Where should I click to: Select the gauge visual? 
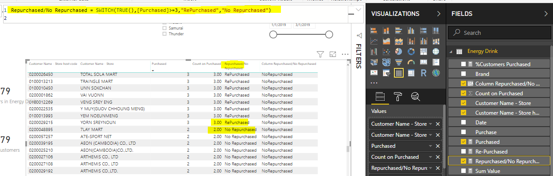click(411, 62)
